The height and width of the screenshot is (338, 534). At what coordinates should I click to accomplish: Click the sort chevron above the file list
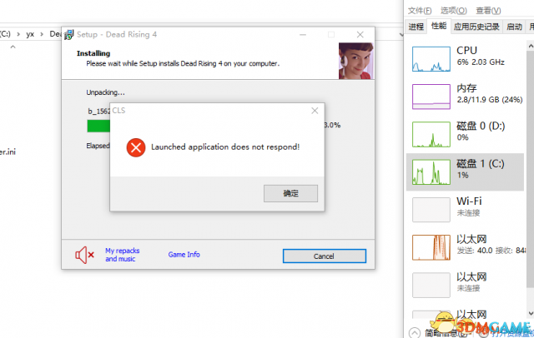pyautogui.click(x=13, y=47)
